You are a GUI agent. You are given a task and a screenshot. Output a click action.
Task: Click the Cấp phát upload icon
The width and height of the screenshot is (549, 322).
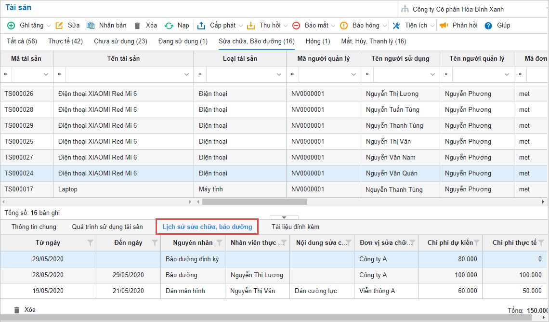click(201, 26)
